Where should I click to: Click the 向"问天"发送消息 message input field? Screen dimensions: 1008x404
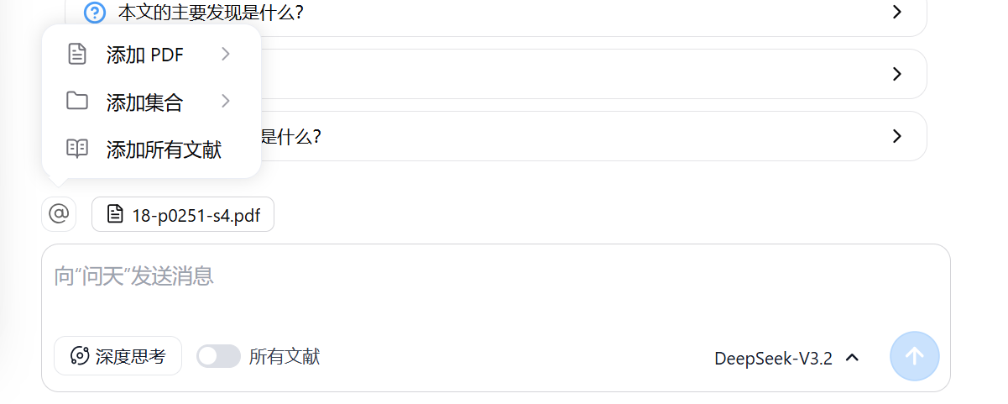[495, 286]
